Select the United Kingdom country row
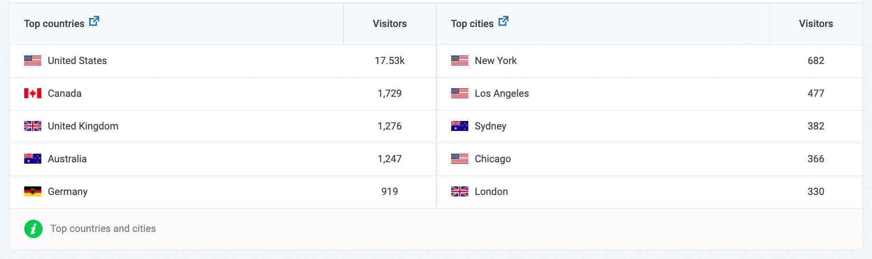 [223, 127]
